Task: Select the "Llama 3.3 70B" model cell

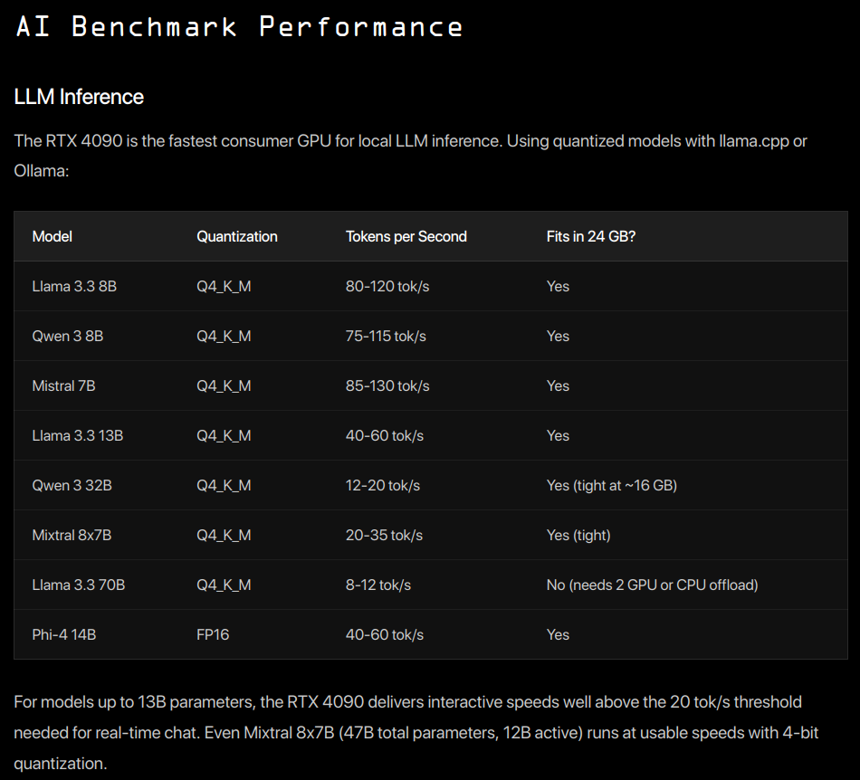Action: point(79,585)
